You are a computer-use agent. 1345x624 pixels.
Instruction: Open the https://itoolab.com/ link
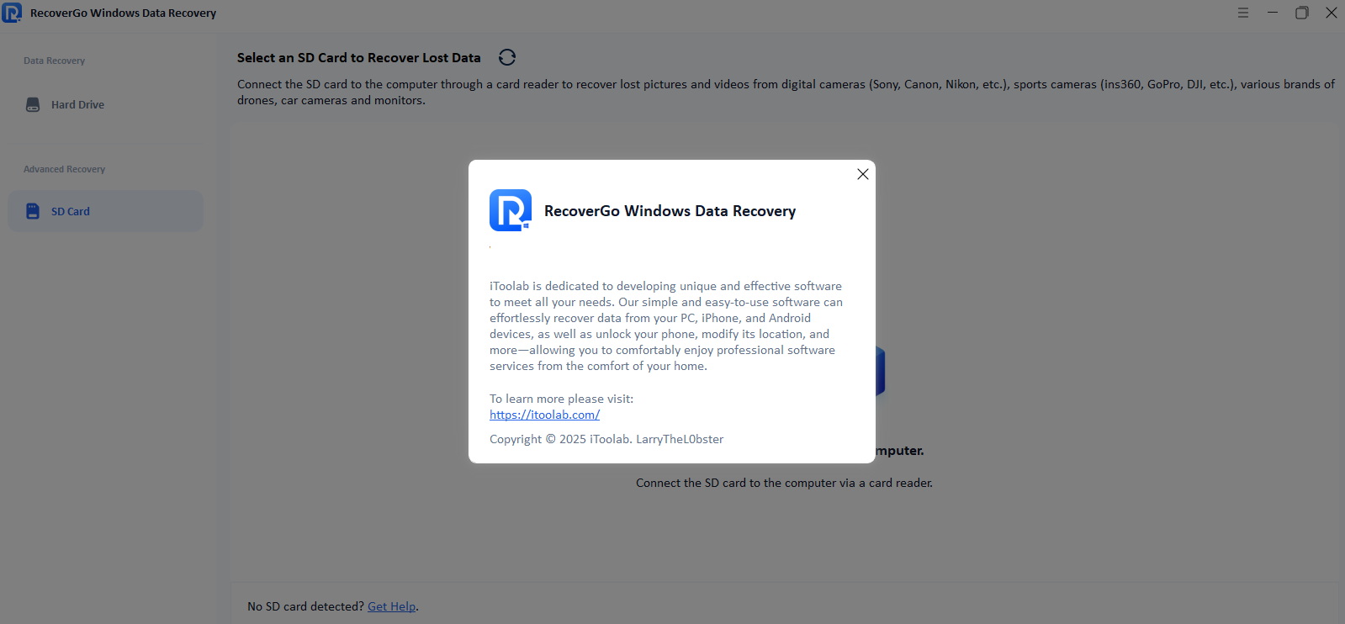[544, 415]
